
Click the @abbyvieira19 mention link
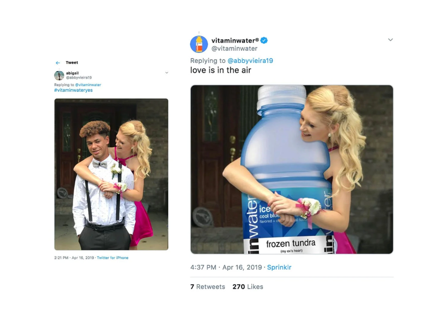[x=250, y=61]
